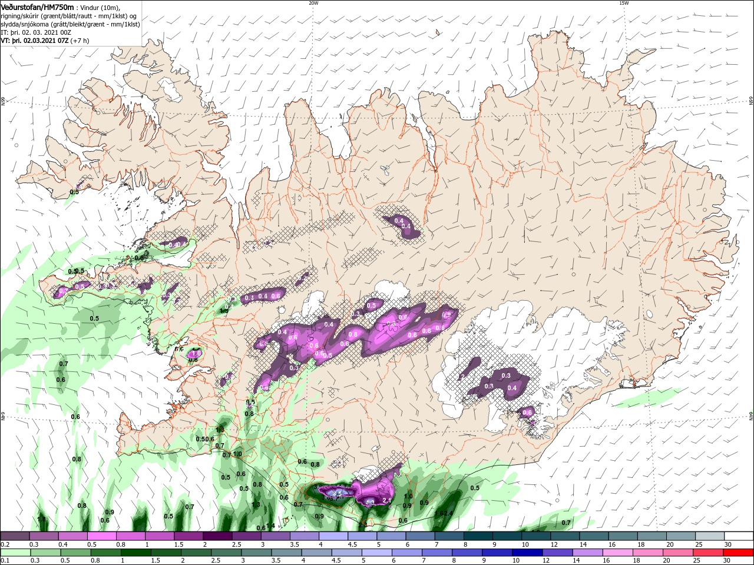Image resolution: width=754 pixels, height=565 pixels.
Task: Pick the dark teal 8 swatch on snow scale
Action: tap(478, 536)
